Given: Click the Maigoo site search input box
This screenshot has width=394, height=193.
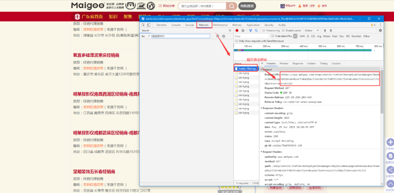Looking at the screenshot, I should point(202,6).
